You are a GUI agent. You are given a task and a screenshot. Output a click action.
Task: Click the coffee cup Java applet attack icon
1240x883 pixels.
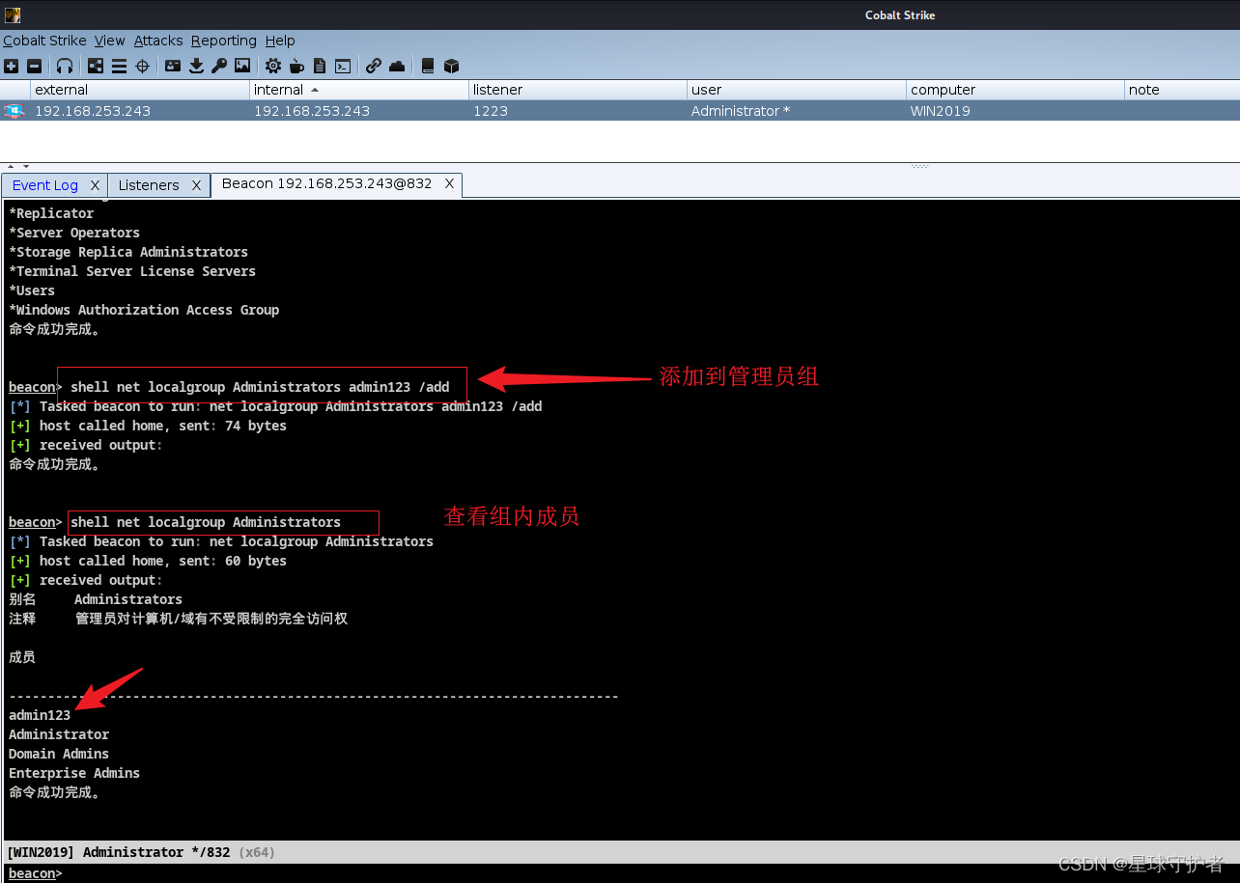pos(296,66)
